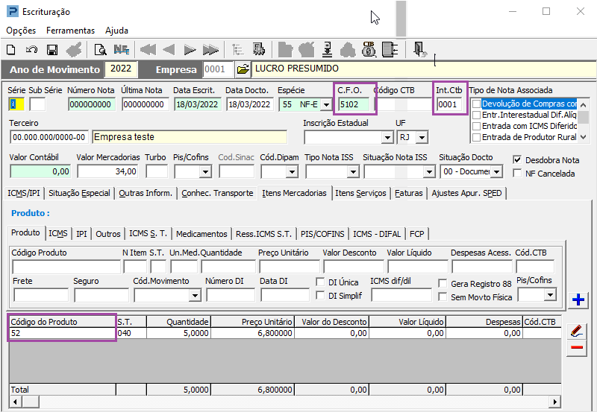Click the computer config toolbar icon
The image size is (597, 412).
point(259,49)
